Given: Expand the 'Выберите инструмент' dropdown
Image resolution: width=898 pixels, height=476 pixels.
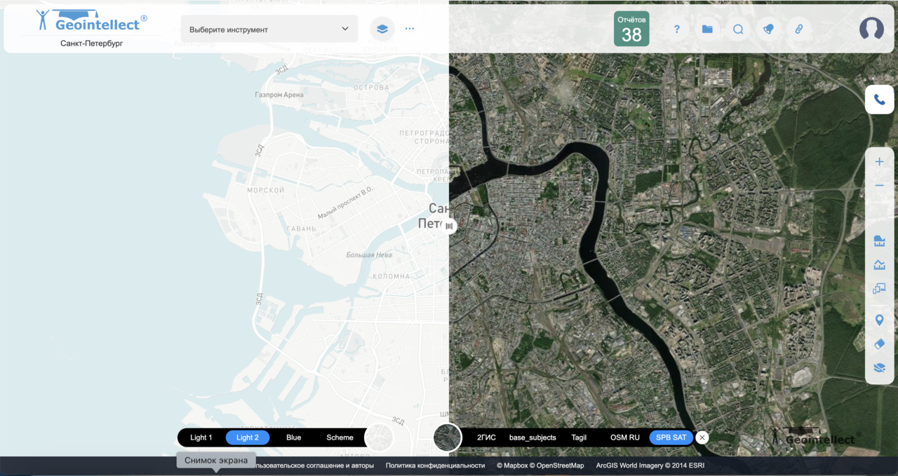Looking at the screenshot, I should [x=269, y=29].
